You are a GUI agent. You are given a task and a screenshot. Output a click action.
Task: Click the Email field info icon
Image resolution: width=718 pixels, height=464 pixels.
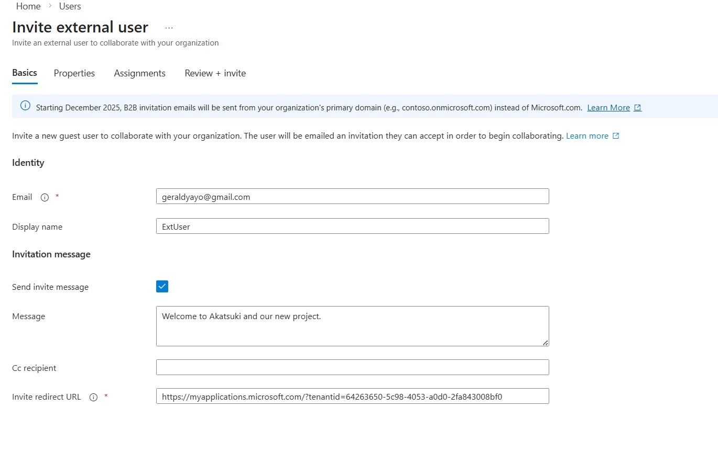[x=45, y=197]
